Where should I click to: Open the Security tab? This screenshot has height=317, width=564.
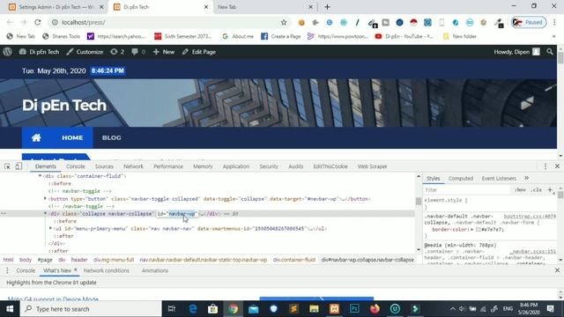coord(269,166)
